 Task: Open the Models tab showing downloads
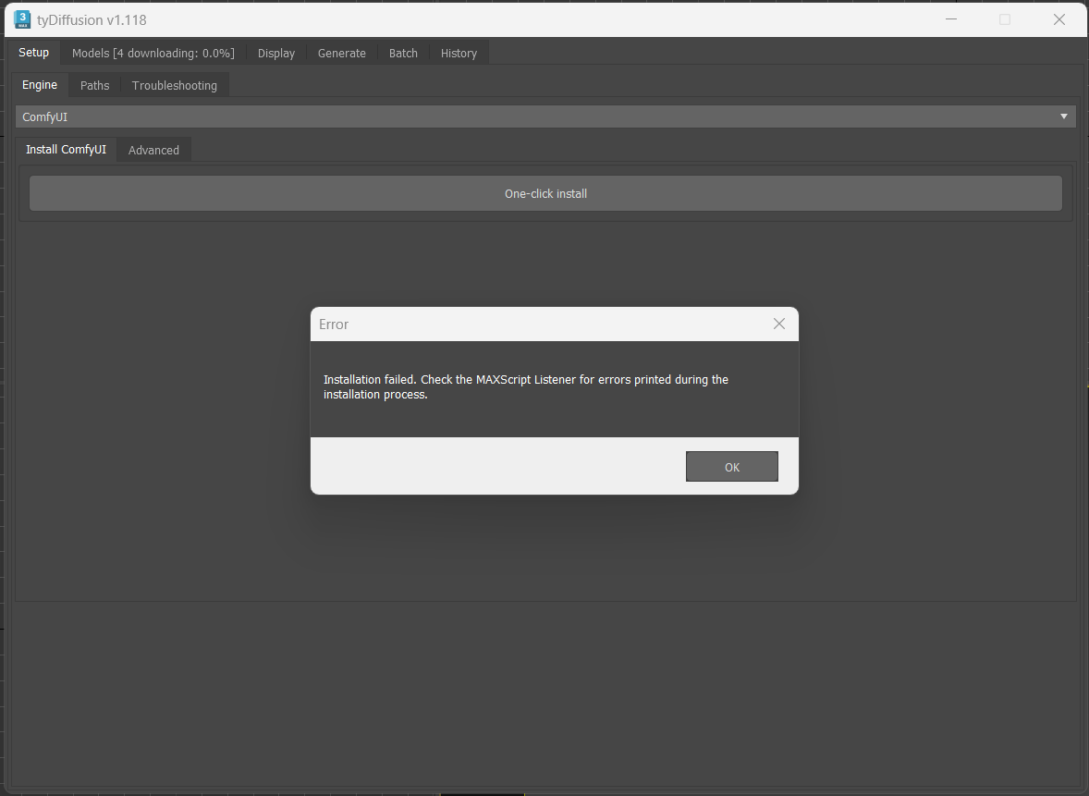click(153, 54)
